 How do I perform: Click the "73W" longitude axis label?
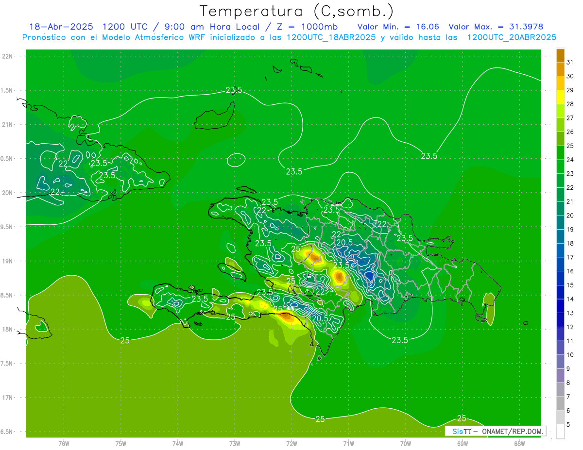[235, 443]
